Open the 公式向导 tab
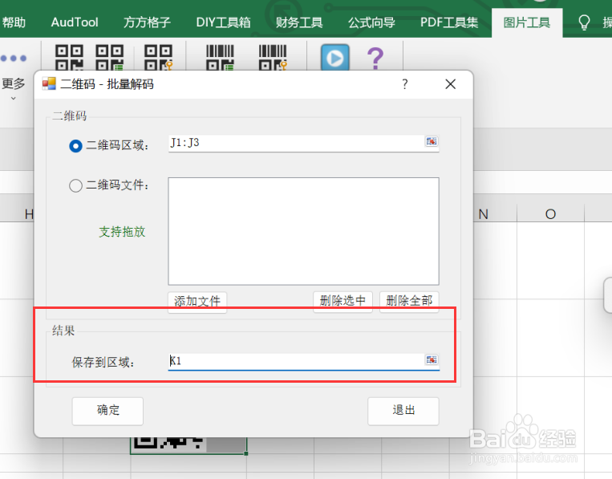The height and width of the screenshot is (479, 612). pyautogui.click(x=371, y=22)
